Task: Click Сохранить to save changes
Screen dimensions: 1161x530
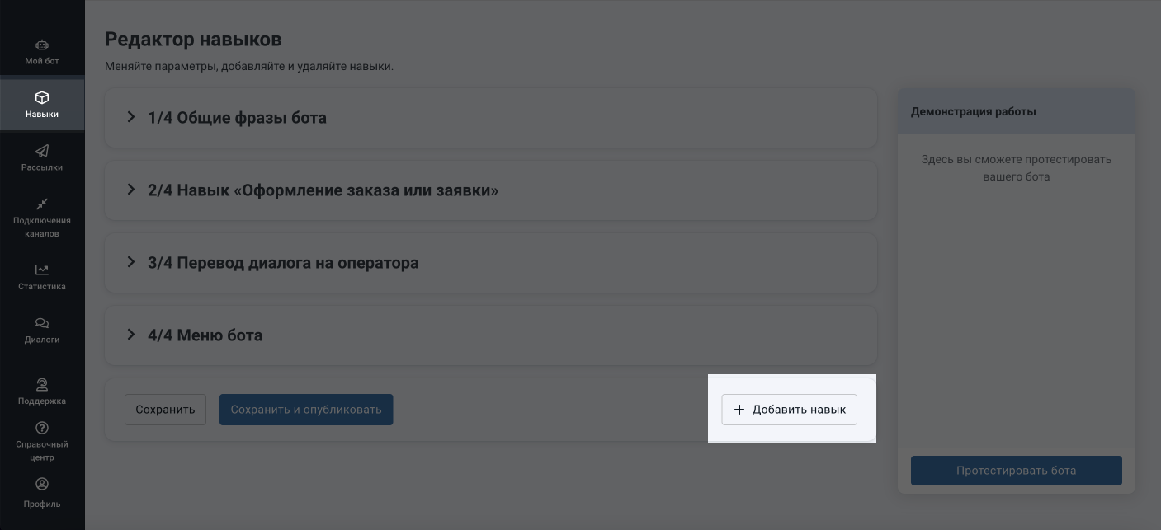Action: pos(165,409)
